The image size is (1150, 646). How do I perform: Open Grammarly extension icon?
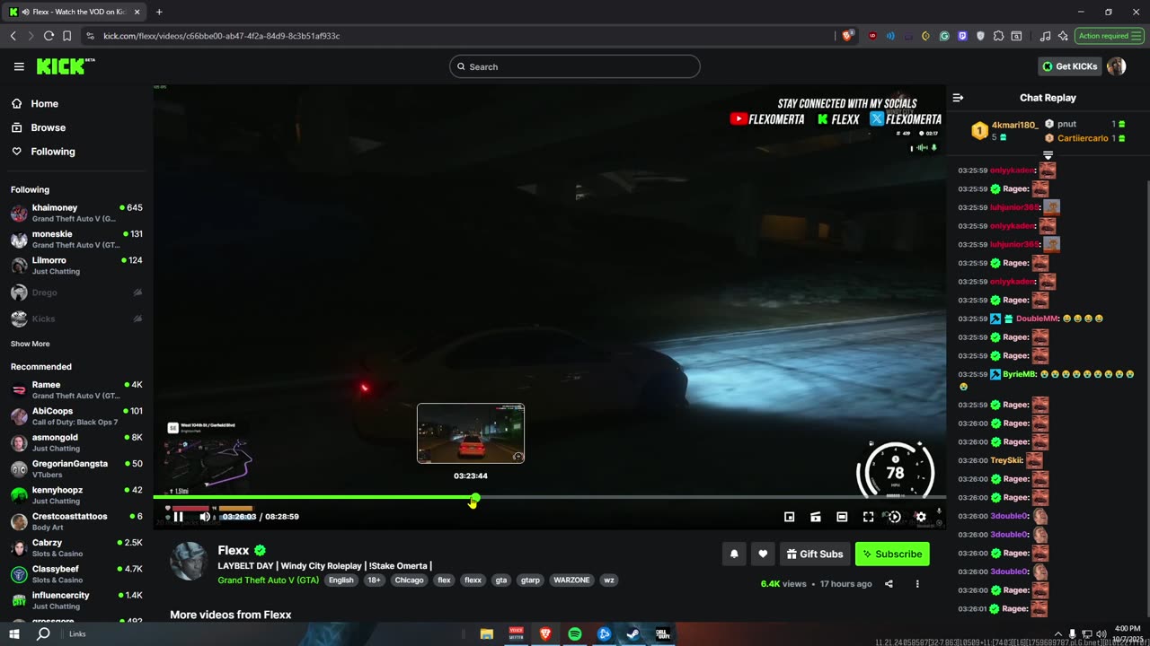944,36
